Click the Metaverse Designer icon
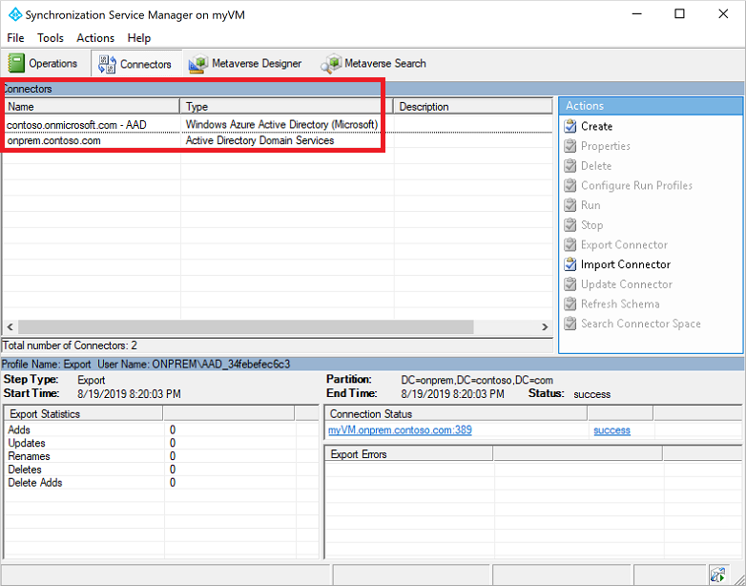The height and width of the screenshot is (586, 746). (x=198, y=64)
